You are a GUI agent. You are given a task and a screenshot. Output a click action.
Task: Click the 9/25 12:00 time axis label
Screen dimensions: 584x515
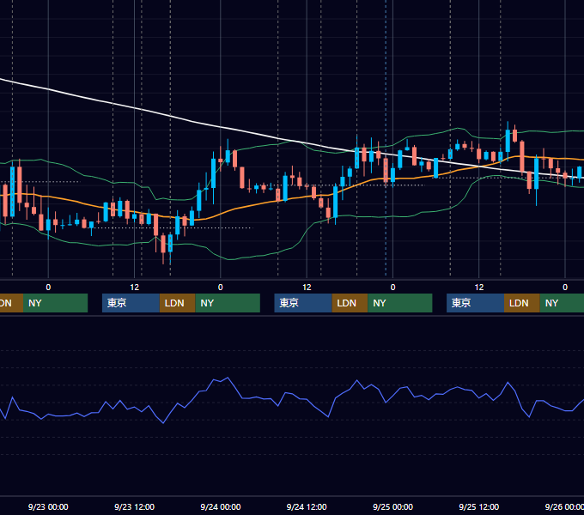tap(478, 506)
